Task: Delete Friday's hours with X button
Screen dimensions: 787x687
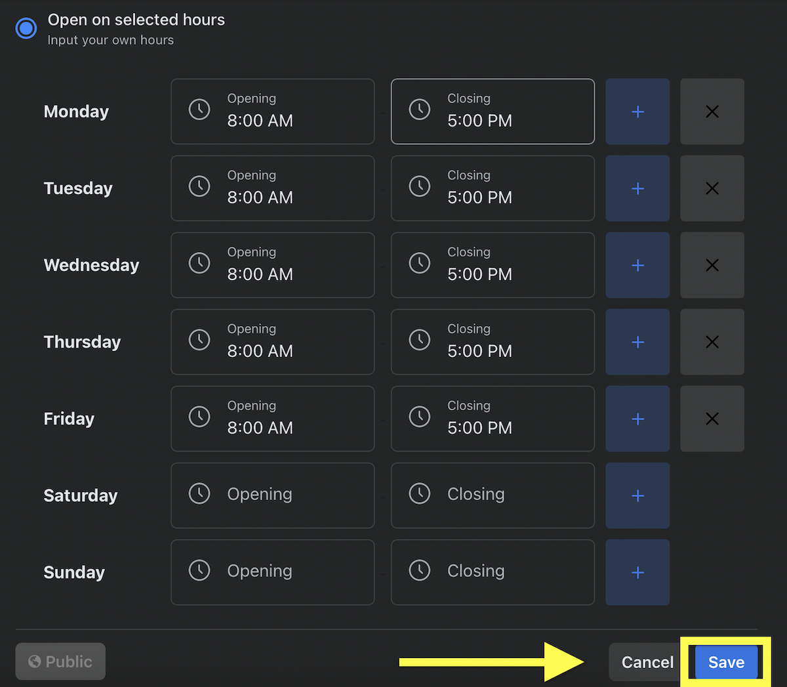Action: [712, 419]
